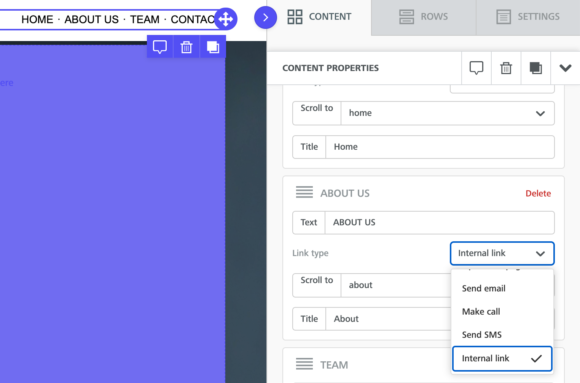Open the Link type 'Internal link' dropdown
580x383 pixels.
coord(502,253)
